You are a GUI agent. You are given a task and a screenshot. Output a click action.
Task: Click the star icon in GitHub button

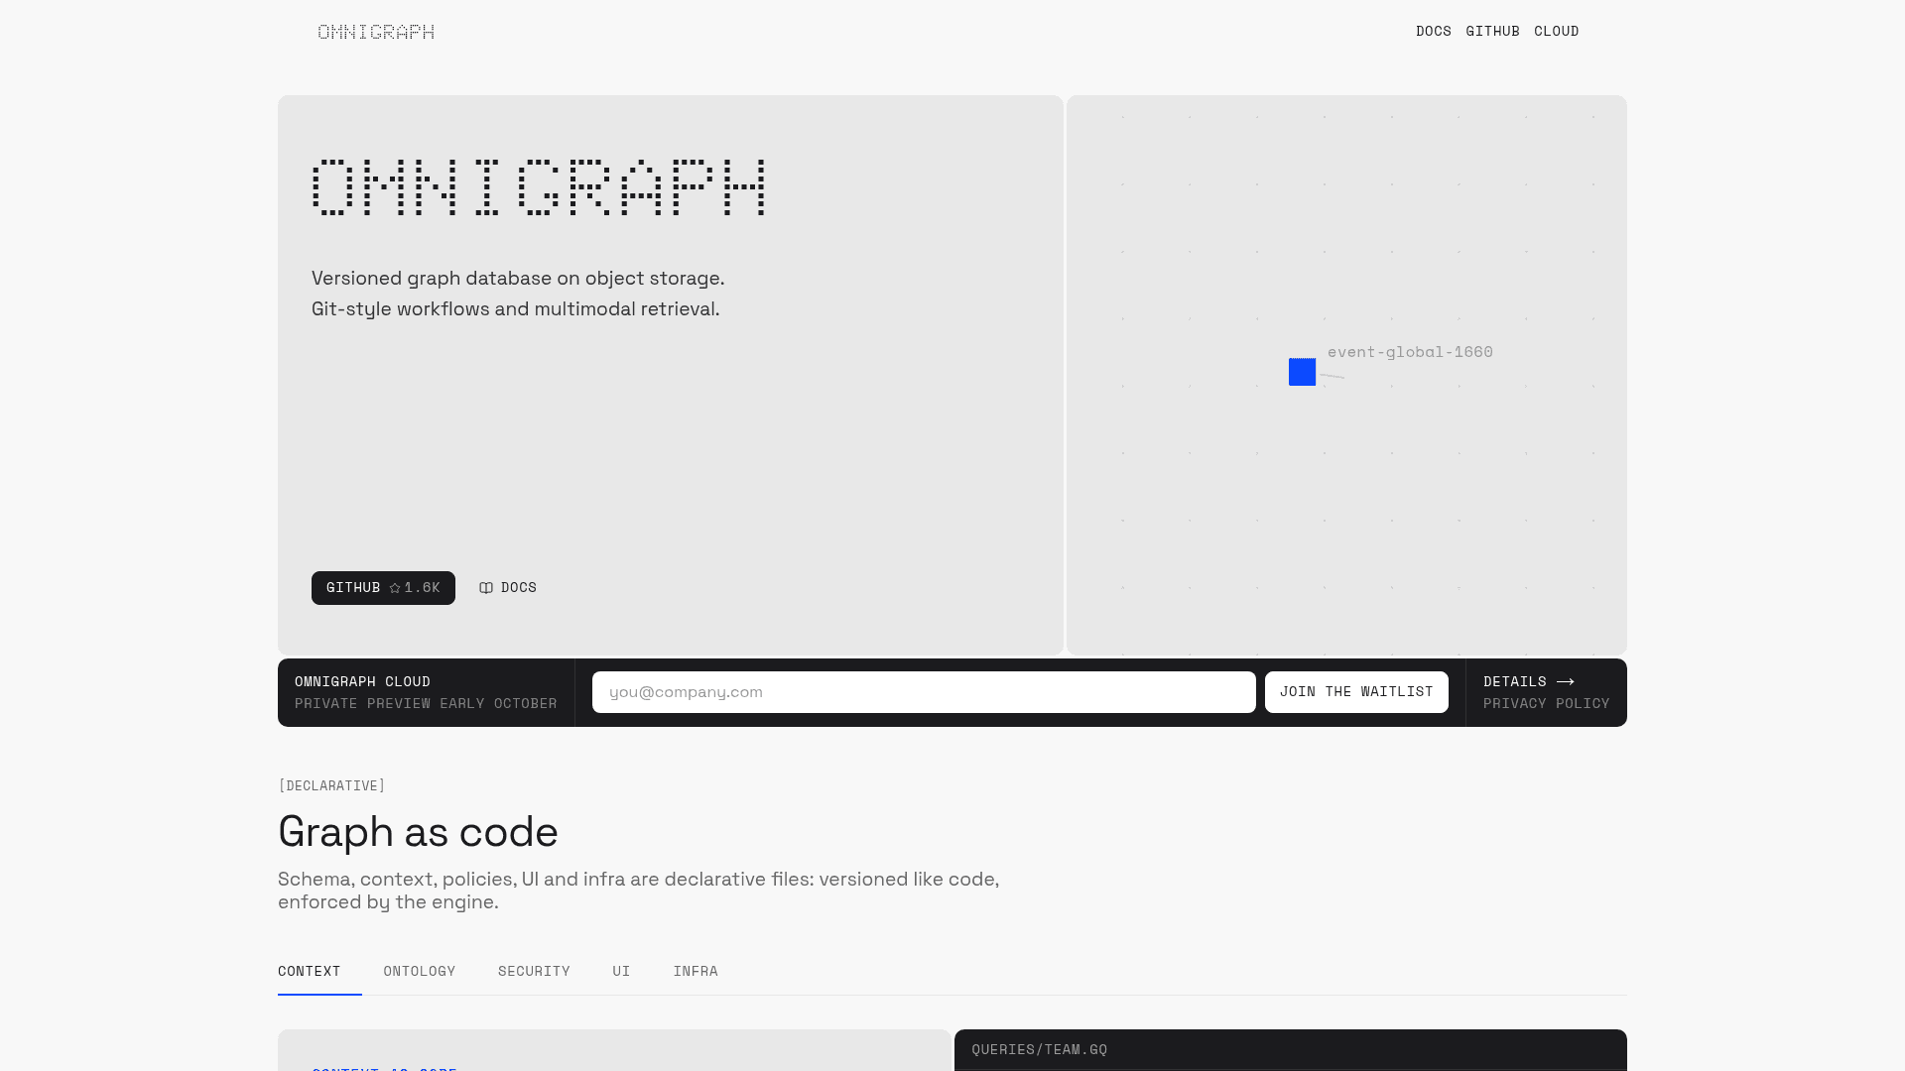pos(395,588)
